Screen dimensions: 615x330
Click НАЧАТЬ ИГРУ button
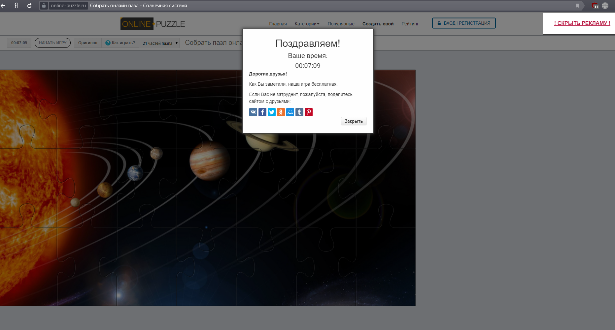[52, 43]
